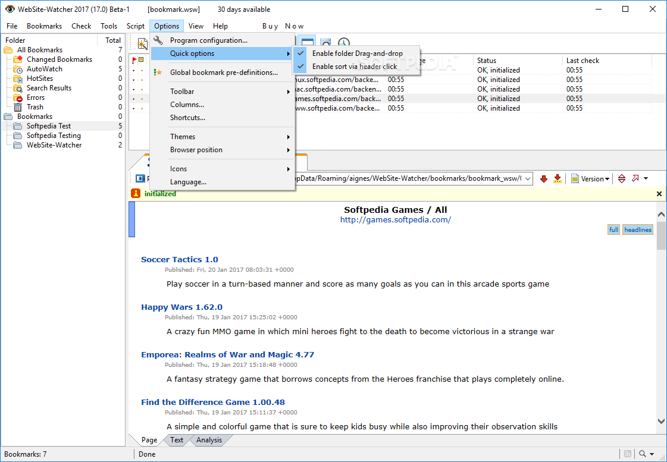Open the Help menu
This screenshot has height=462, width=667.
(x=220, y=26)
